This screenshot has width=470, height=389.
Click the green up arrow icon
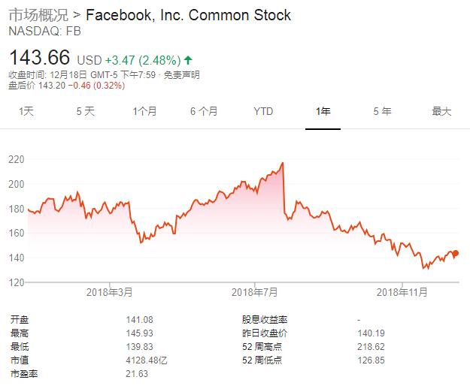187,59
